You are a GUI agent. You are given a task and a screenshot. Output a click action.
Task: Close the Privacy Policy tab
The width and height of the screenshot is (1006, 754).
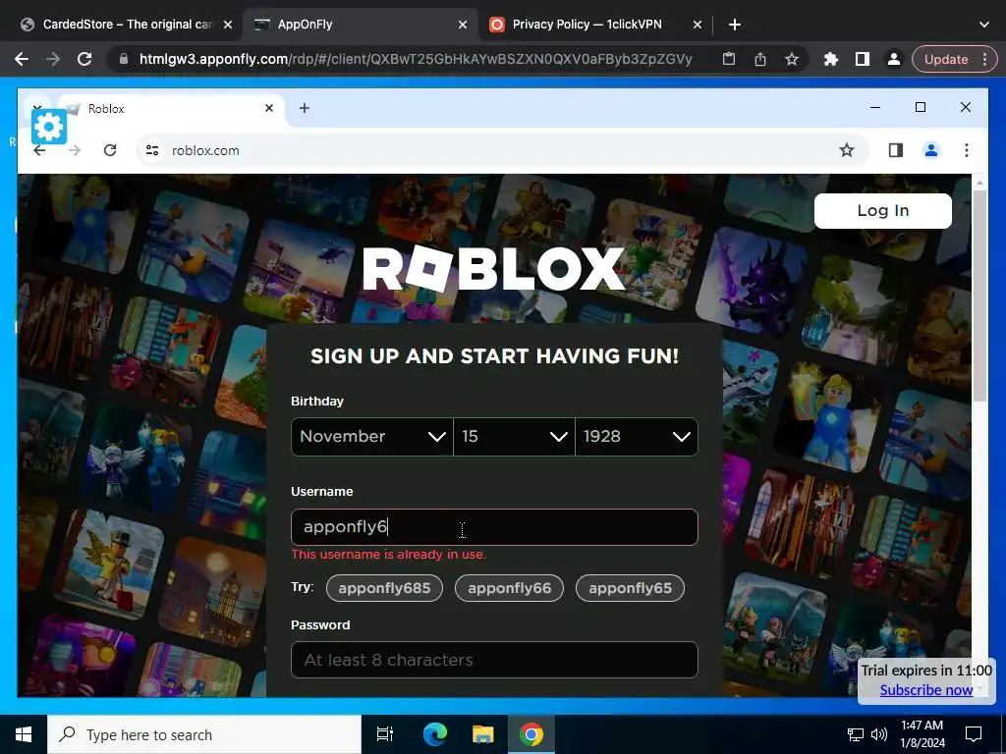(x=698, y=25)
